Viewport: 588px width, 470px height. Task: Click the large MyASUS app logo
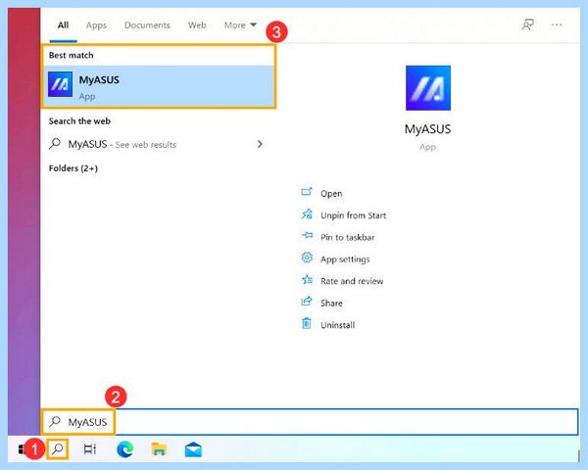pyautogui.click(x=428, y=88)
